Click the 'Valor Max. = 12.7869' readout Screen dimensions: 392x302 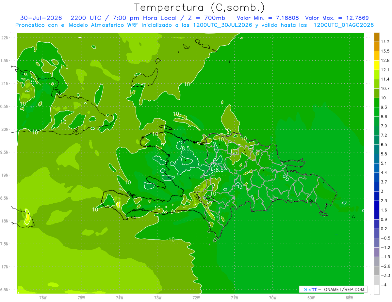337,18
